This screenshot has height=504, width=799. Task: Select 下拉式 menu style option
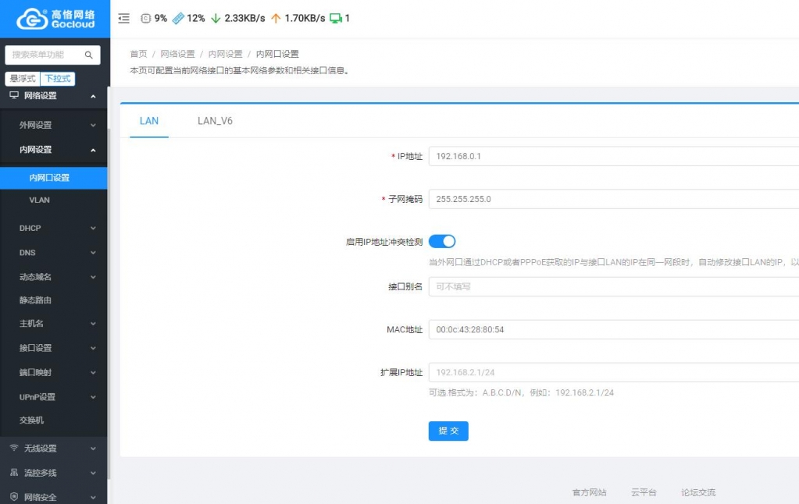coord(58,79)
